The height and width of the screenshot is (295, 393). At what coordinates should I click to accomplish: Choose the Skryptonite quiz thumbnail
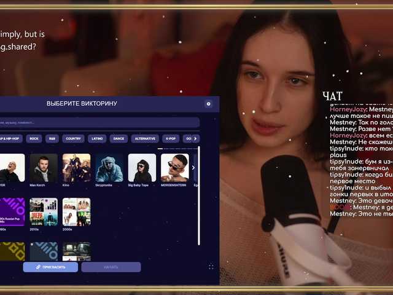click(x=109, y=168)
